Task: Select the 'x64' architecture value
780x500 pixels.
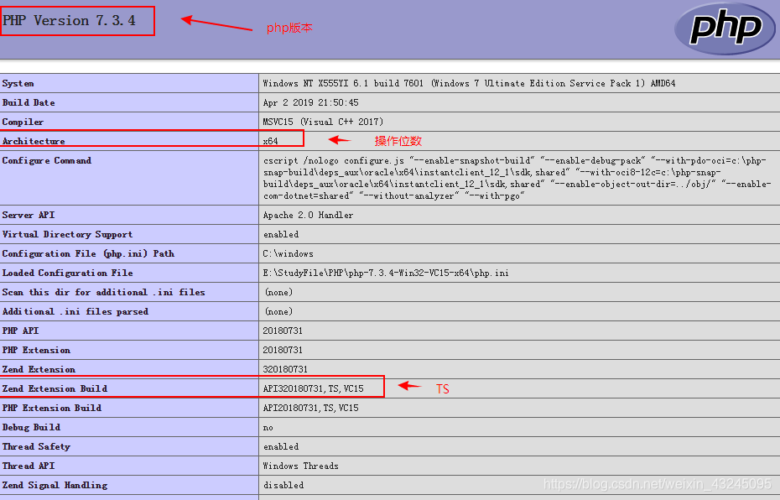Action: pyautogui.click(x=271, y=141)
